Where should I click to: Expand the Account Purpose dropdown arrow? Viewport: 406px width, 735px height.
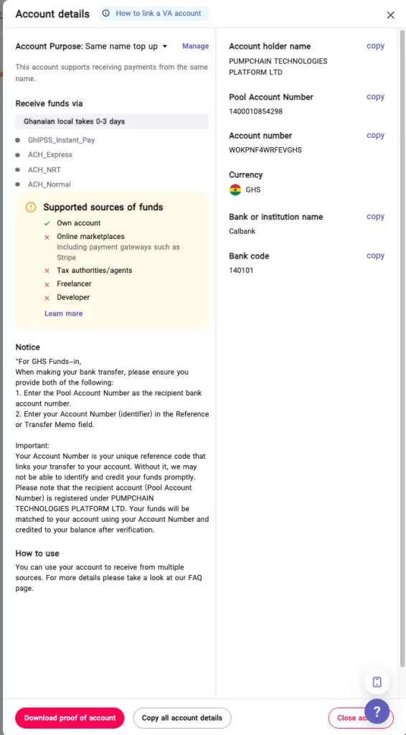(x=164, y=47)
